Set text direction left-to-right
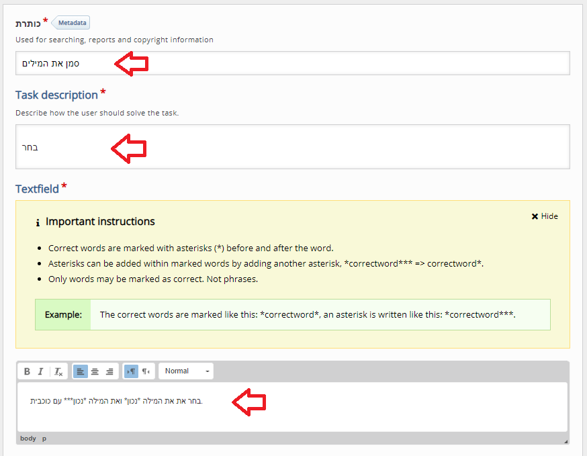The width and height of the screenshot is (587, 456). point(131,371)
